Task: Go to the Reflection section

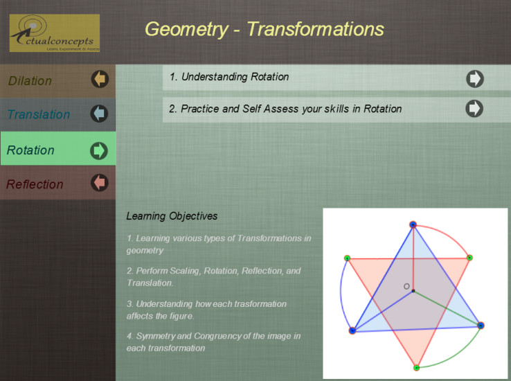Action: coord(35,184)
